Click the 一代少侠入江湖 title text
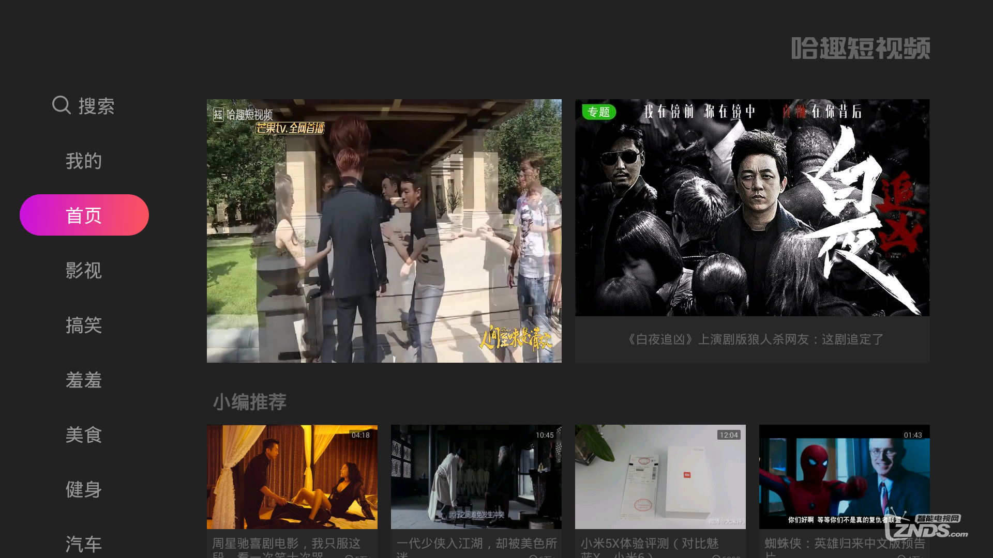The height and width of the screenshot is (558, 993). click(477, 547)
